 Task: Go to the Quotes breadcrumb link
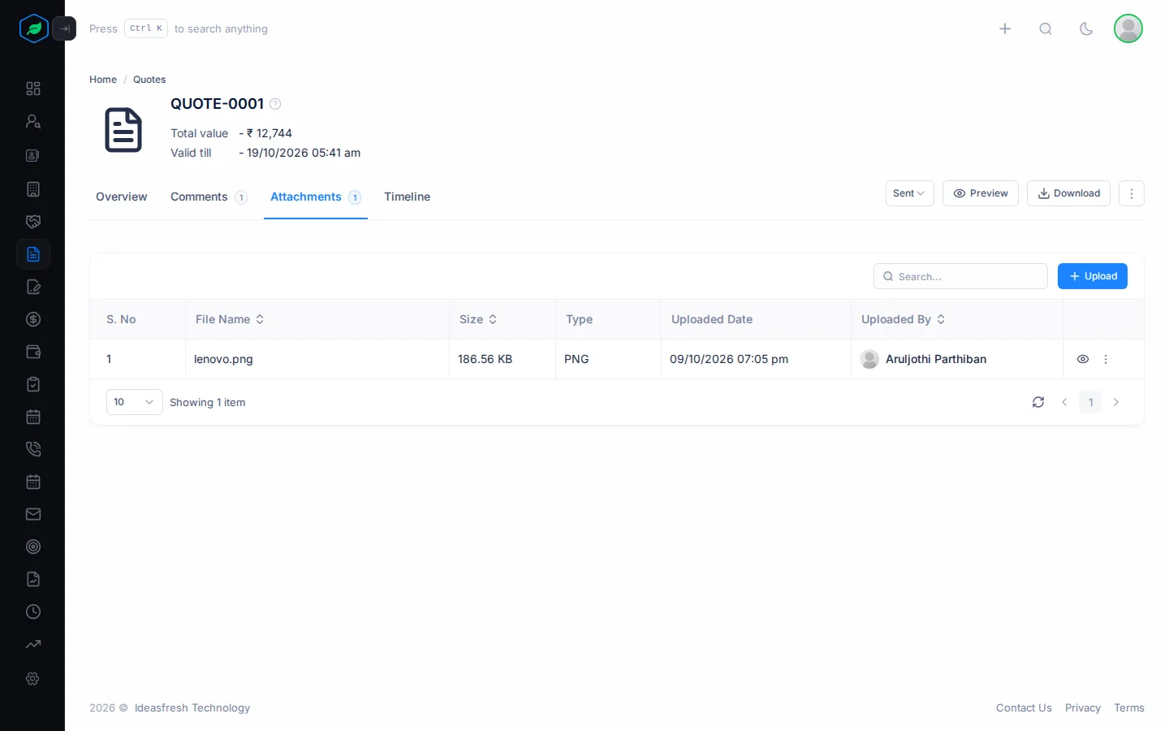coord(149,80)
